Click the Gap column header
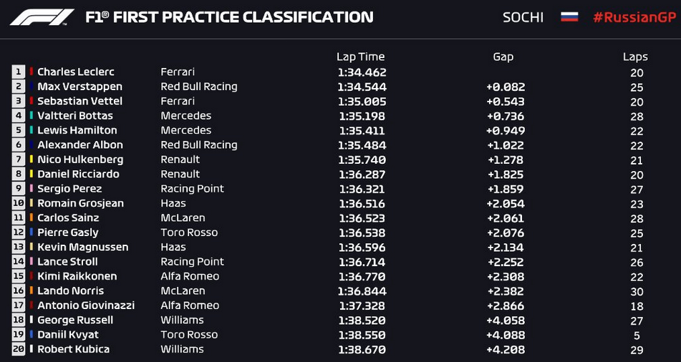 coord(503,57)
